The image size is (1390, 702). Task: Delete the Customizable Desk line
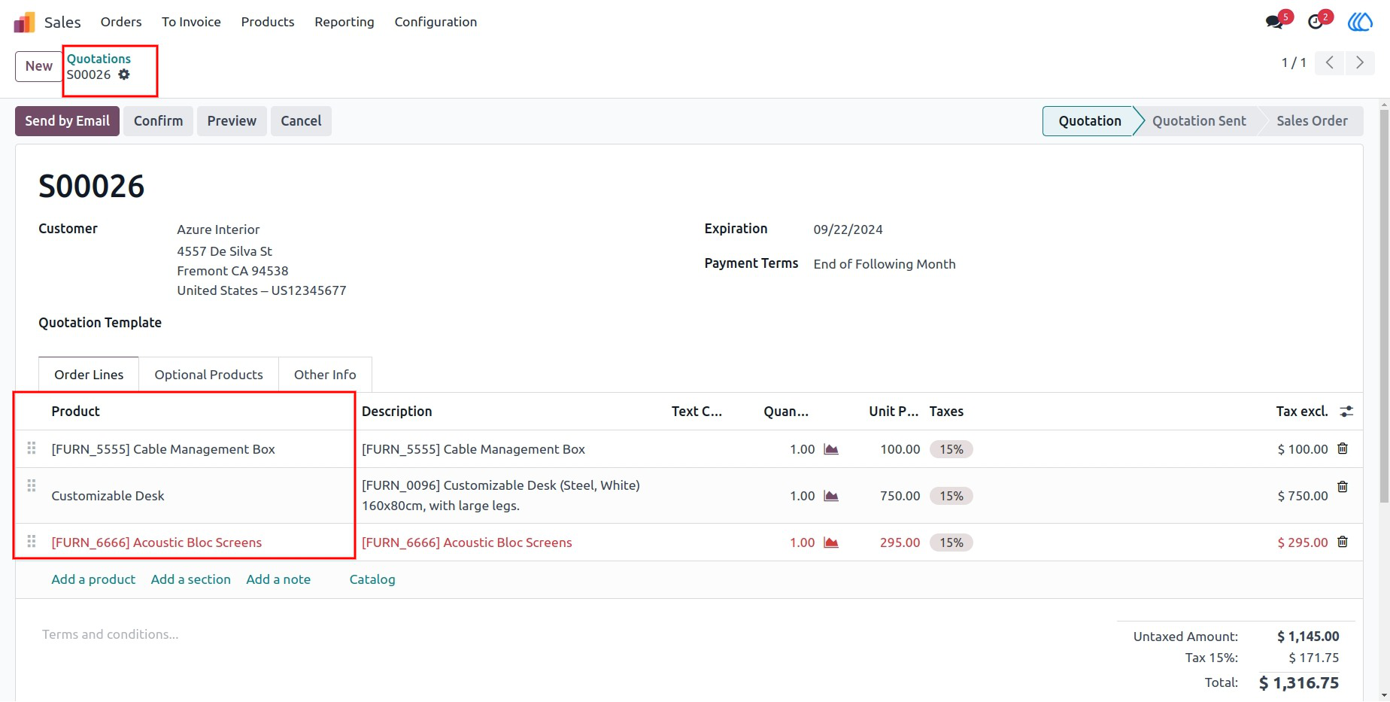(1343, 487)
